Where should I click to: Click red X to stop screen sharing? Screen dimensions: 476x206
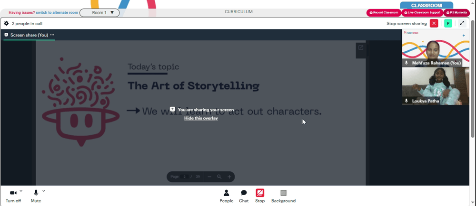[434, 23]
